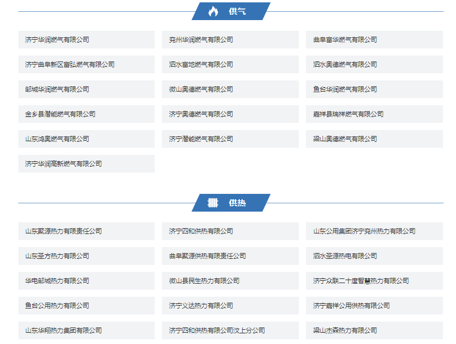Choose 嘉祥县瑞祥燃气有限公司
The width and height of the screenshot is (456, 344).
click(374, 114)
